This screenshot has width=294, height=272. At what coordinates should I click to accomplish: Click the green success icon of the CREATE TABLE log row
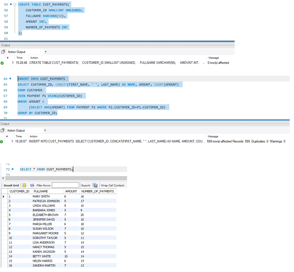pos(2,63)
